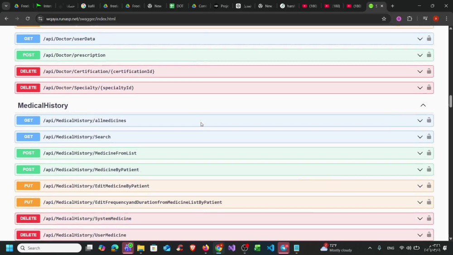Click lock icon on DELETE Specialty endpoint
Image resolution: width=453 pixels, height=255 pixels.
tap(429, 87)
